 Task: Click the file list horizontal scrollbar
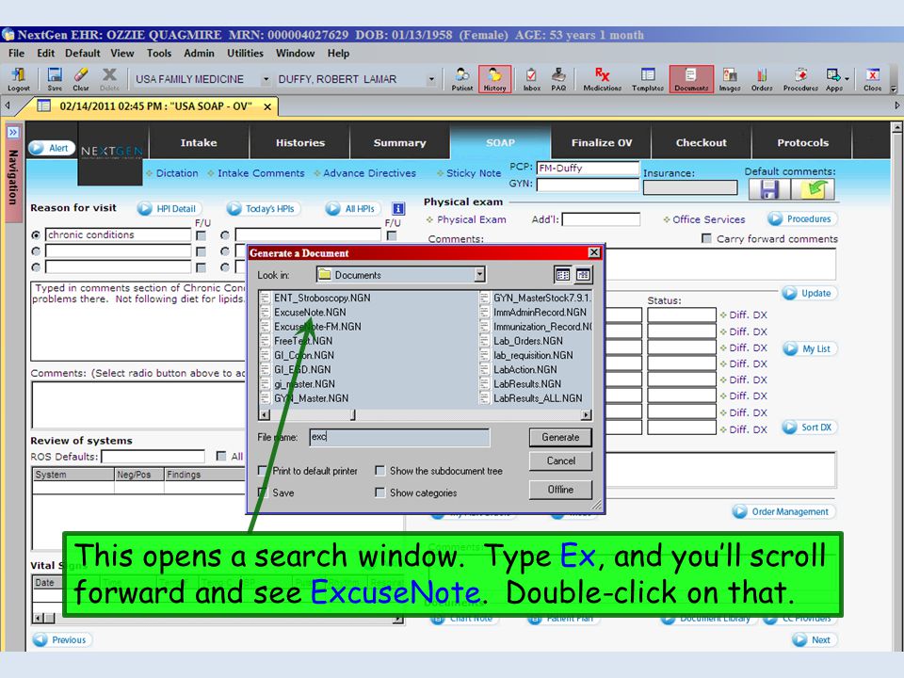click(x=426, y=414)
